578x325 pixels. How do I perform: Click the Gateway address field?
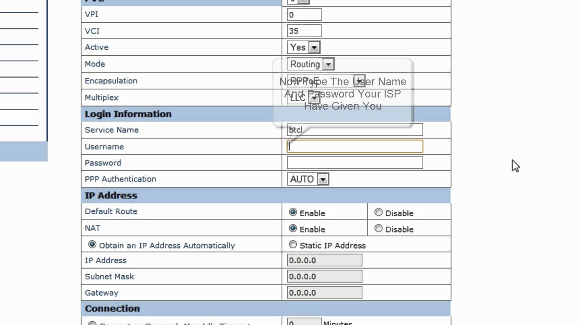point(324,292)
